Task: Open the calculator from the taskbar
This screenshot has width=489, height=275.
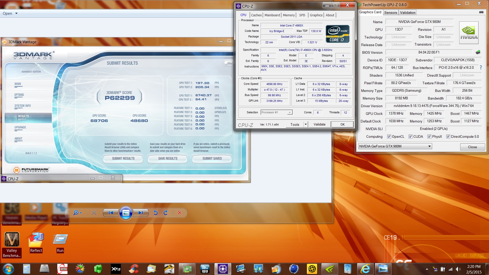Action: (26, 269)
